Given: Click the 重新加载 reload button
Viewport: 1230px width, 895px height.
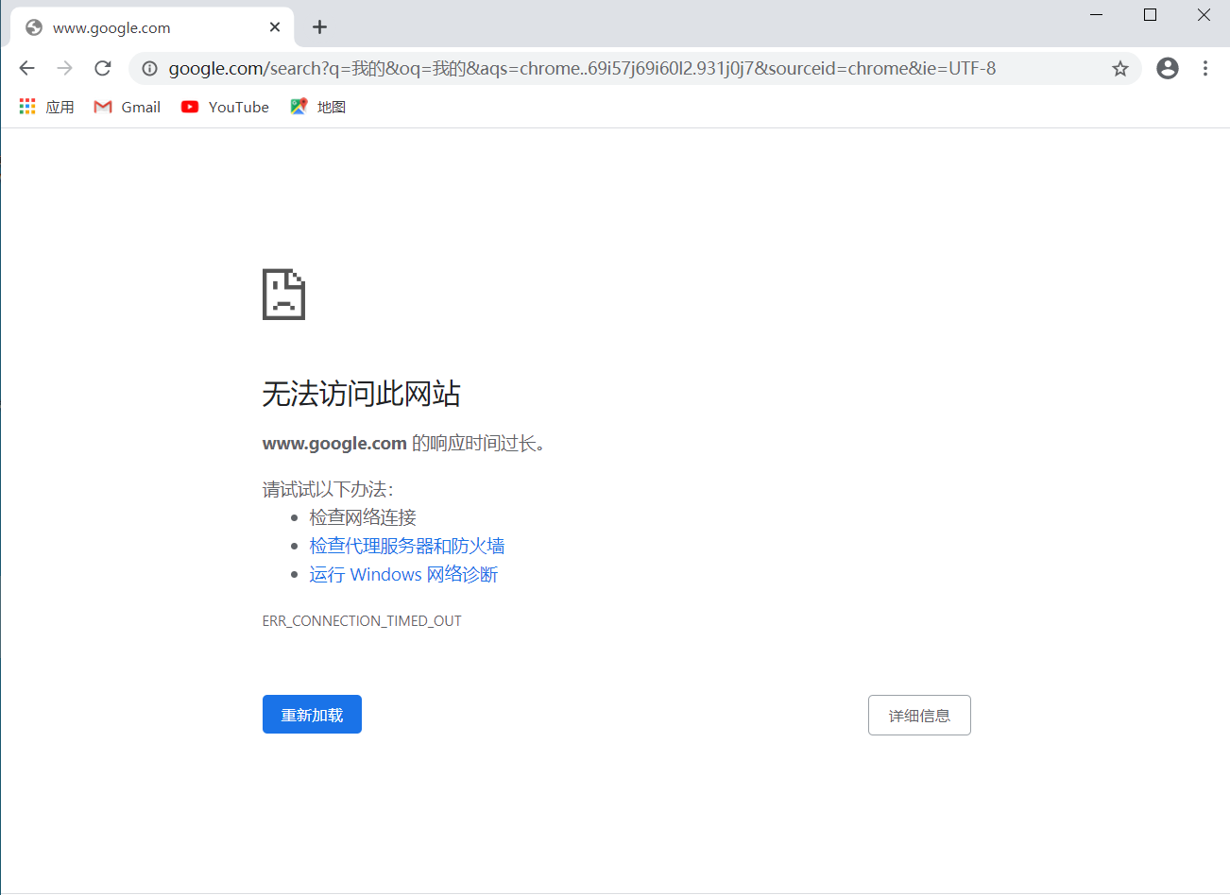Looking at the screenshot, I should click(x=312, y=715).
